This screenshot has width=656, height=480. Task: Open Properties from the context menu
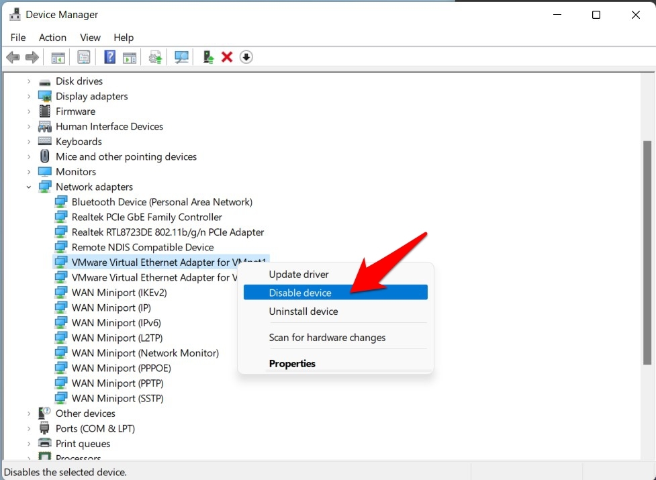pyautogui.click(x=292, y=363)
